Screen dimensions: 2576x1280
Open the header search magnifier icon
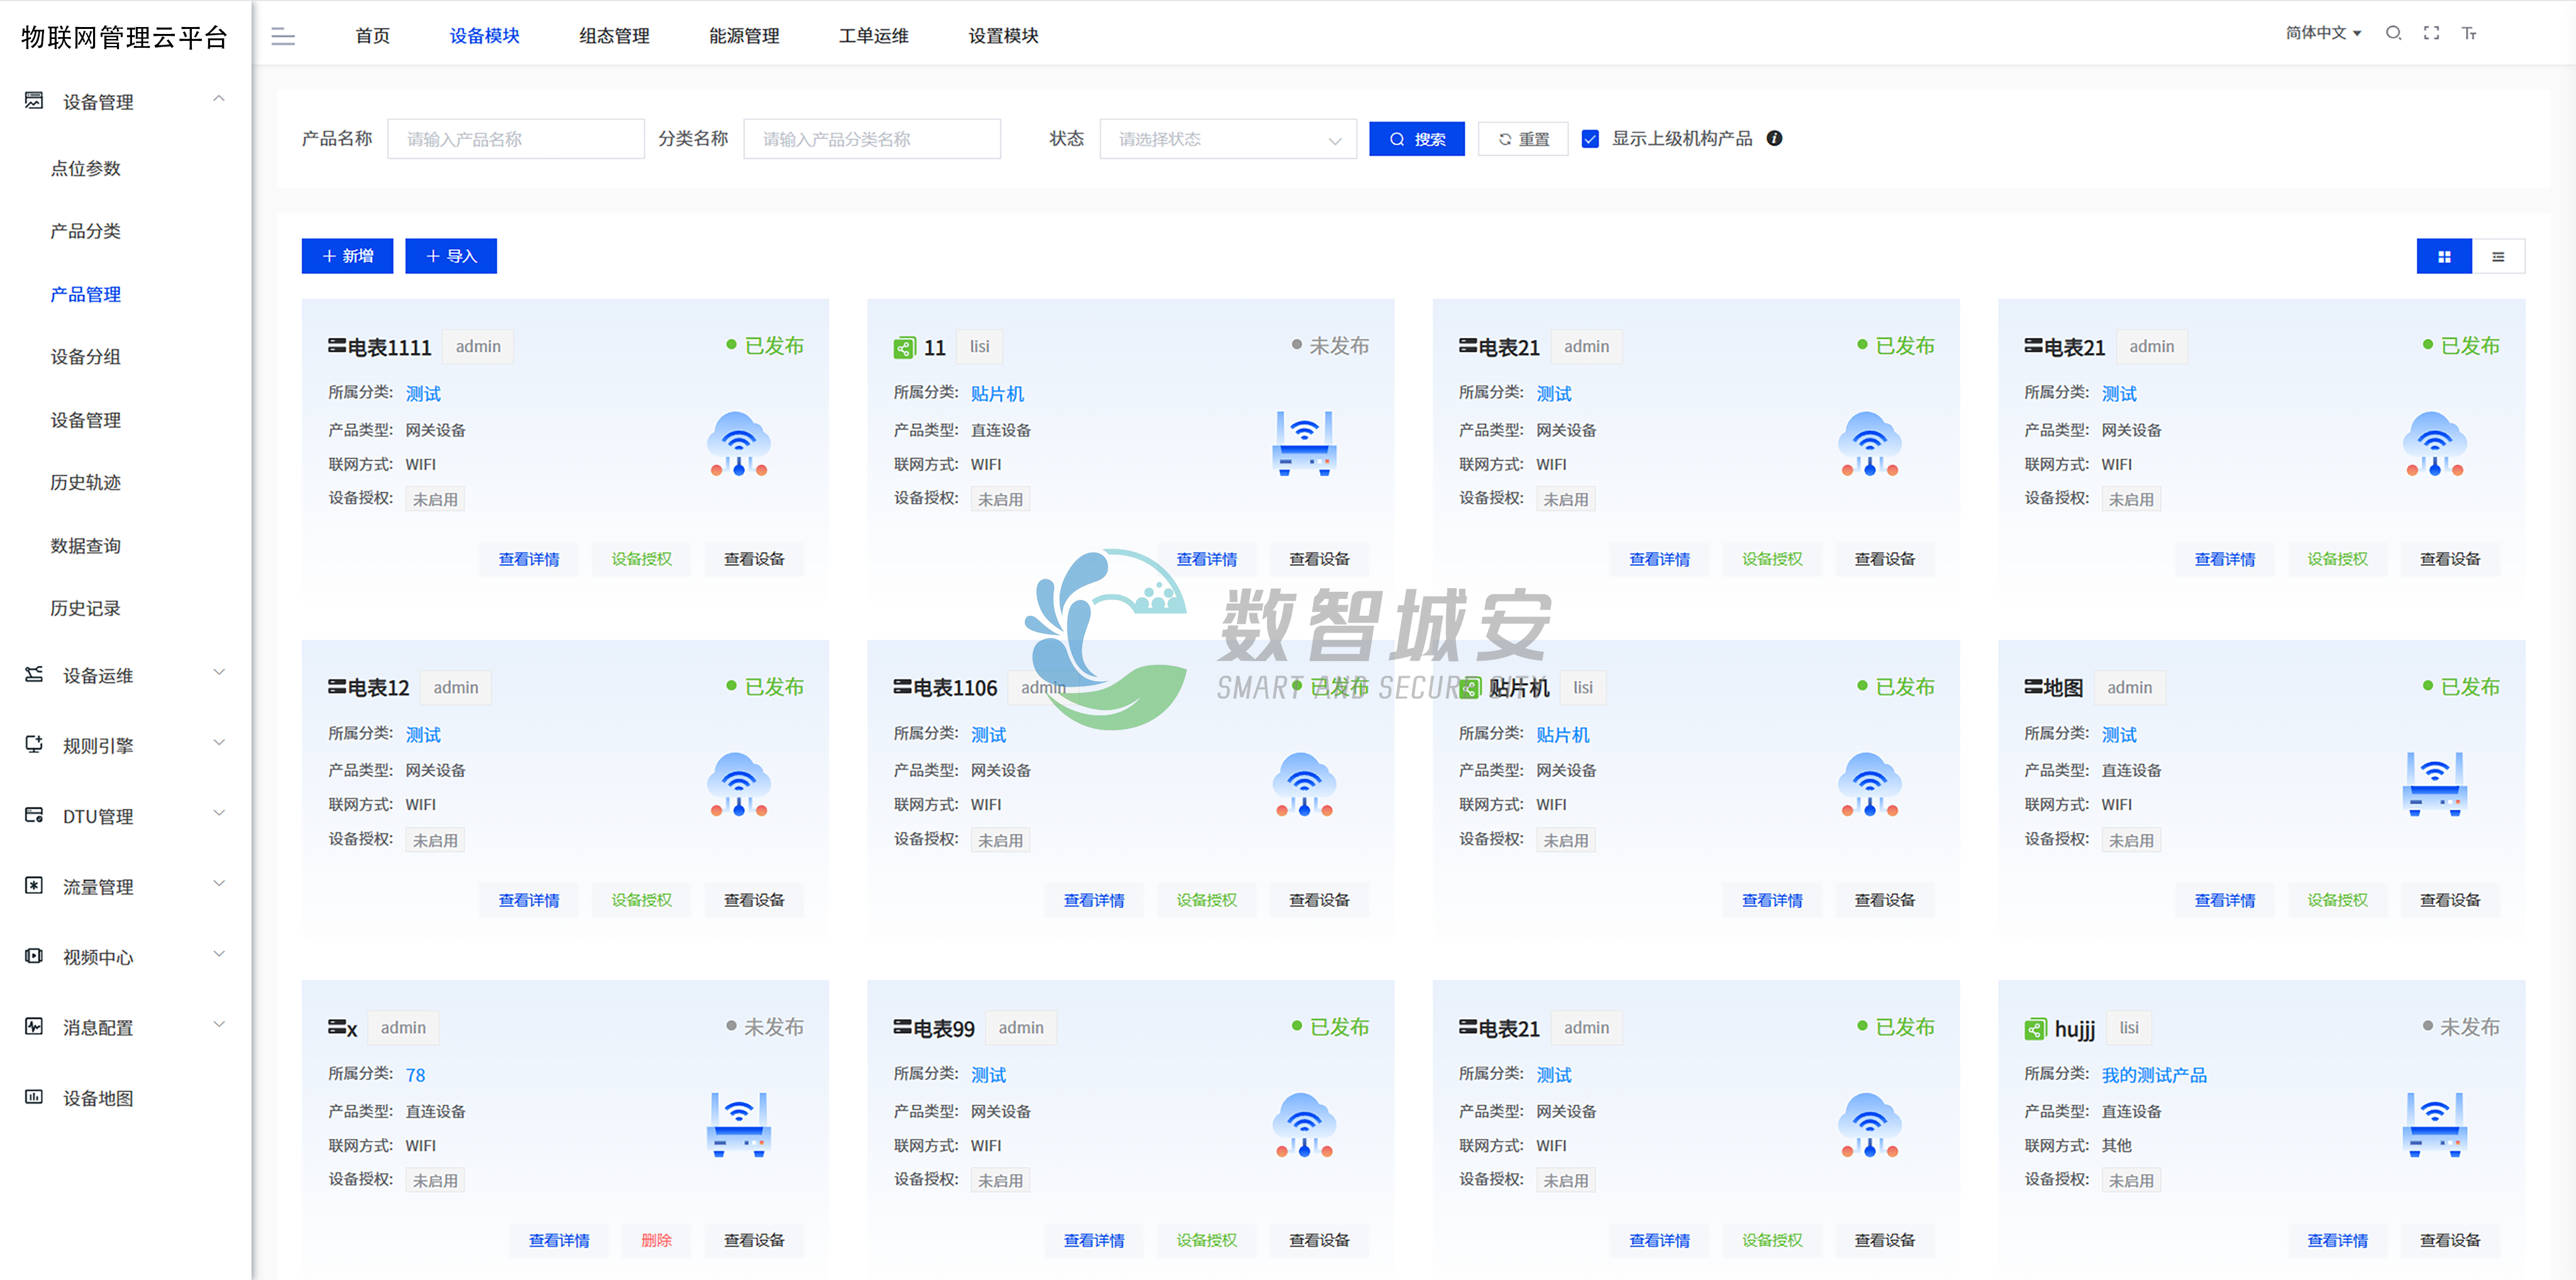[x=2393, y=33]
